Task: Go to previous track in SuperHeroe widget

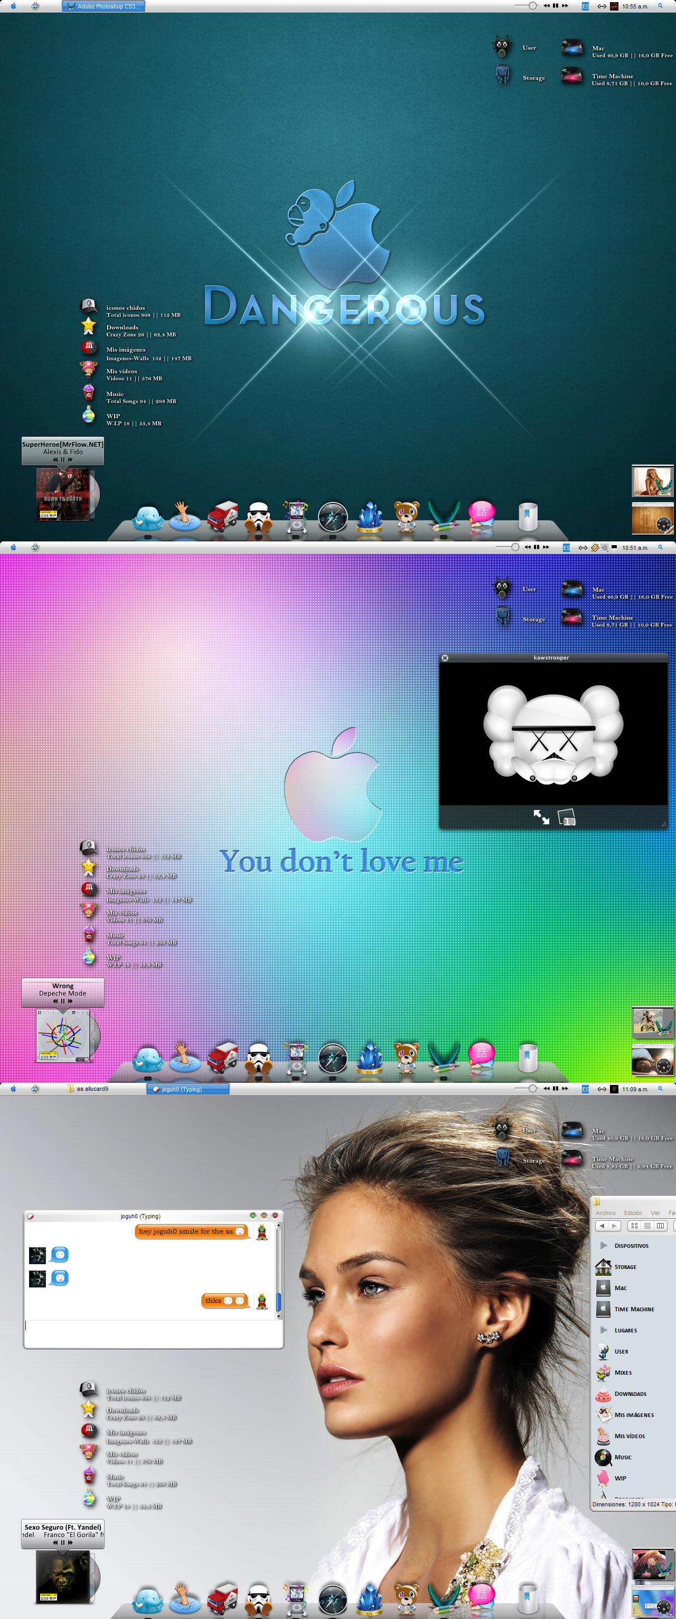Action: pos(55,459)
